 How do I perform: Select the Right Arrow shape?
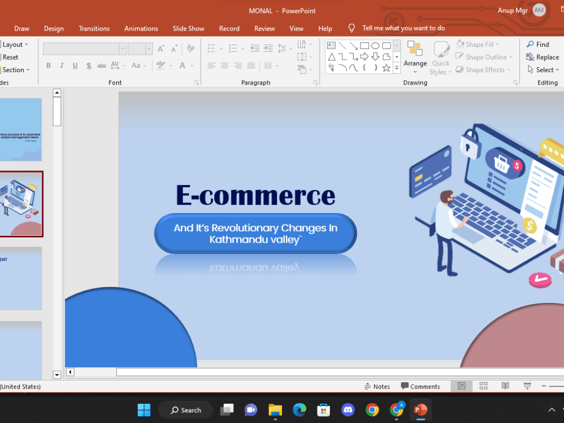[x=364, y=56]
